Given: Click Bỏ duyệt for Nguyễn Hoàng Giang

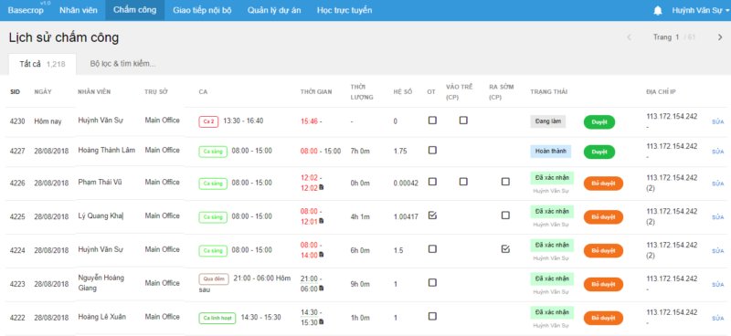Looking at the screenshot, I should pyautogui.click(x=603, y=284).
